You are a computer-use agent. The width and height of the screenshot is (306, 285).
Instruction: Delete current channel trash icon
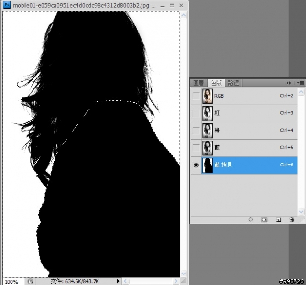(x=292, y=219)
